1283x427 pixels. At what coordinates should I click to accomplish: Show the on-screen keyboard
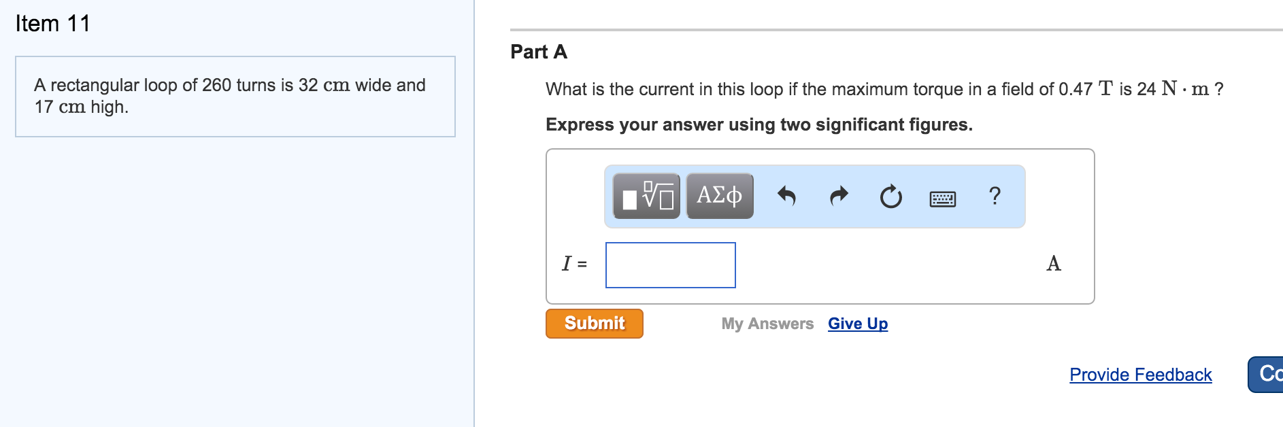tap(944, 198)
